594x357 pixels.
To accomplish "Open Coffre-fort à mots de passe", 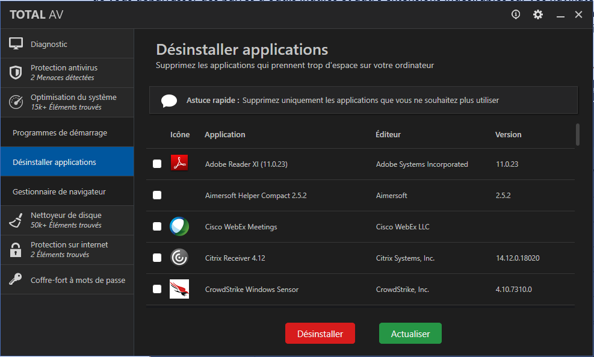I will pyautogui.click(x=67, y=280).
